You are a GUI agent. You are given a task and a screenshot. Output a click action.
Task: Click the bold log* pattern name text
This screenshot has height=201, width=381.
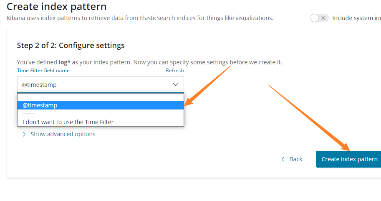(64, 62)
